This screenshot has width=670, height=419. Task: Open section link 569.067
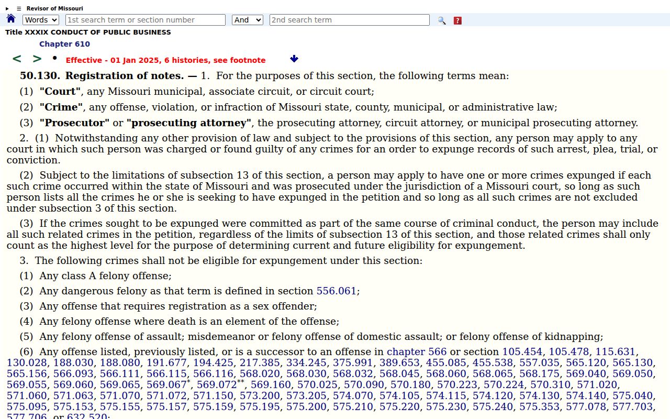[x=166, y=384]
